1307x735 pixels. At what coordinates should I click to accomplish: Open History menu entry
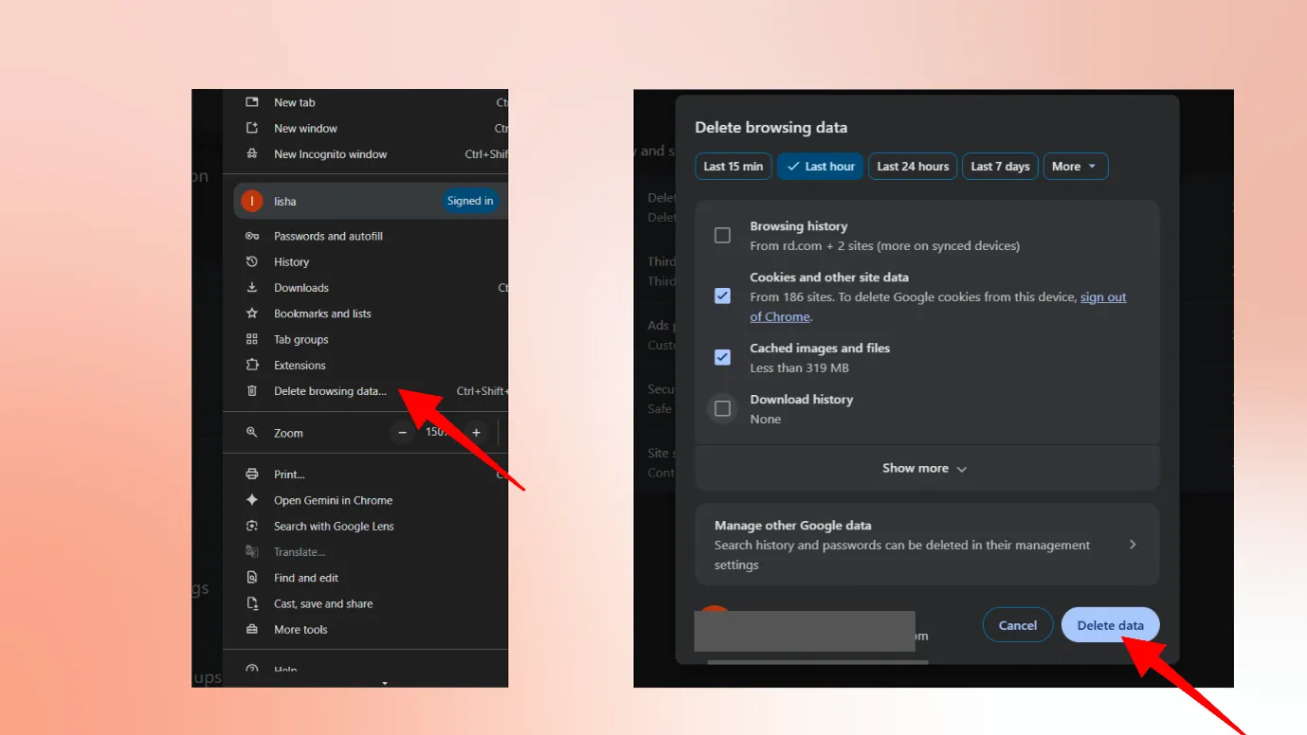tap(292, 261)
